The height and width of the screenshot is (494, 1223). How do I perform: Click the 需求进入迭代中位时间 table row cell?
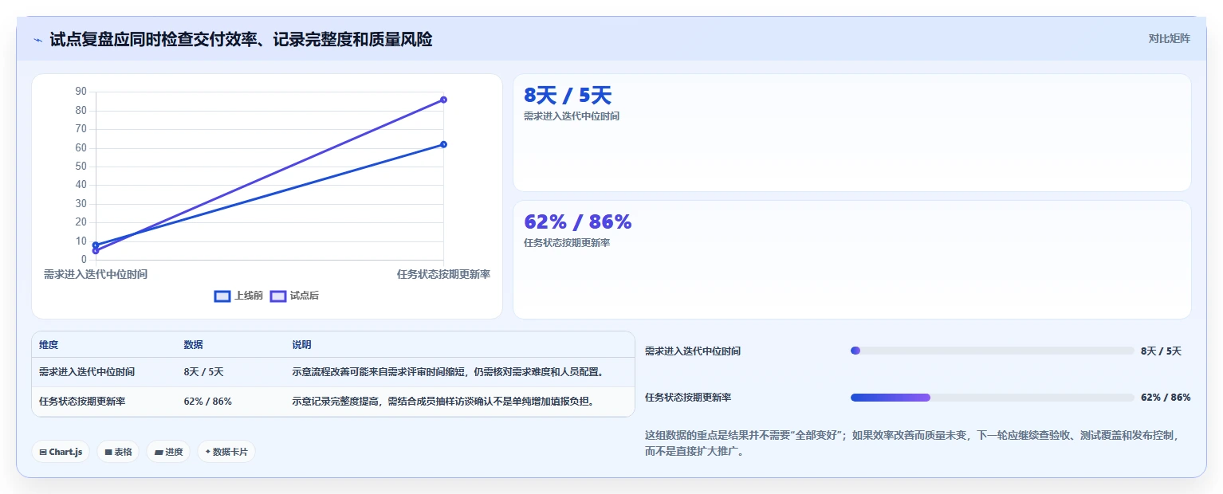[87, 372]
